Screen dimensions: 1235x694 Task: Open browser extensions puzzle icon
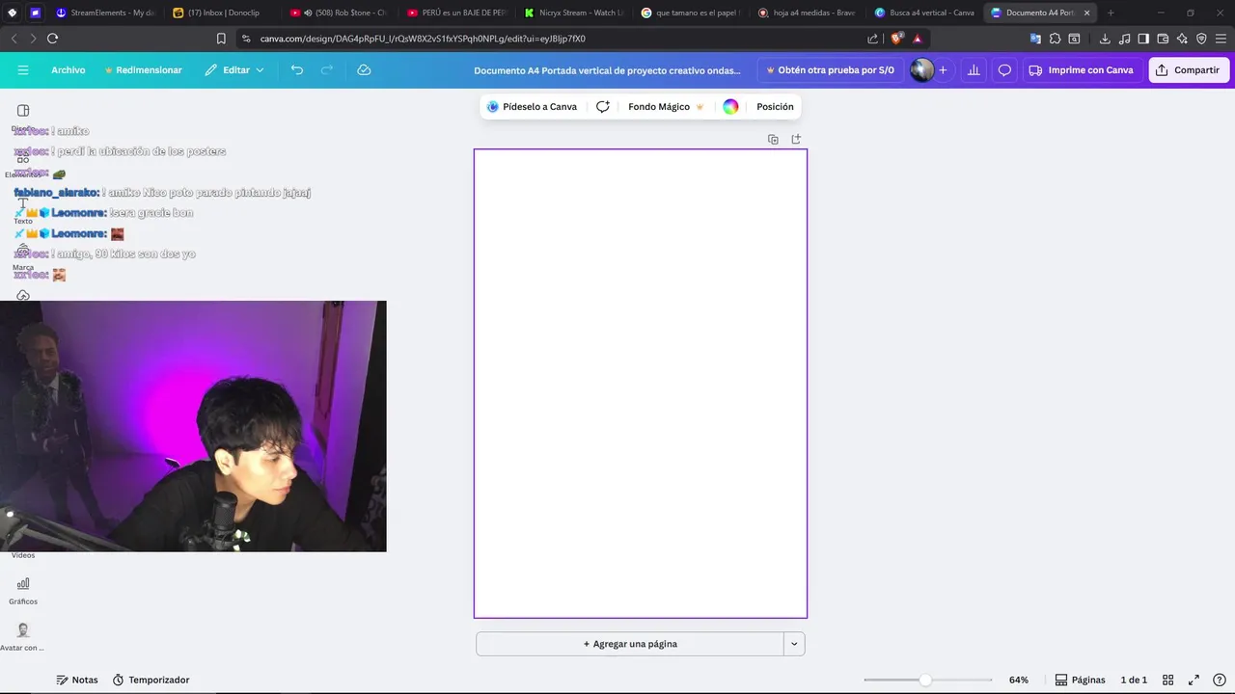tap(1055, 39)
